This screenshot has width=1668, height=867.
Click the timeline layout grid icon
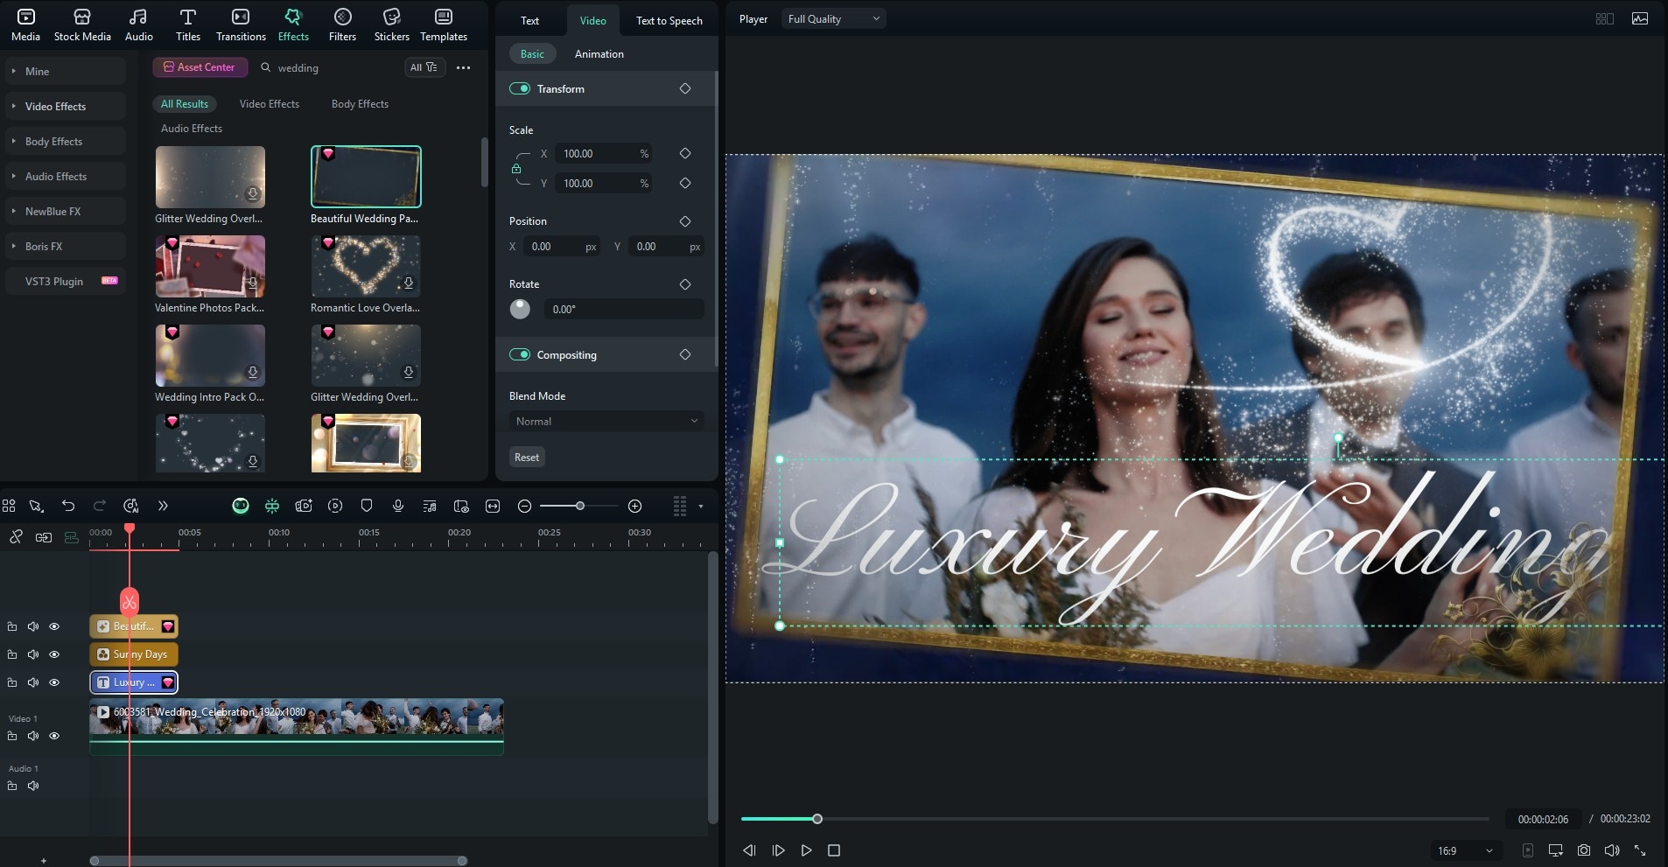pos(9,506)
